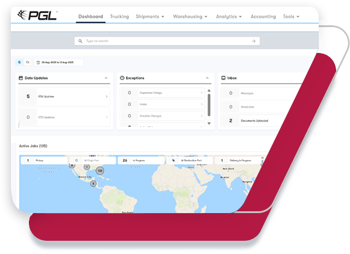The height and width of the screenshot is (254, 350).
Task: Click the search submit arrow
Action: coord(254,41)
